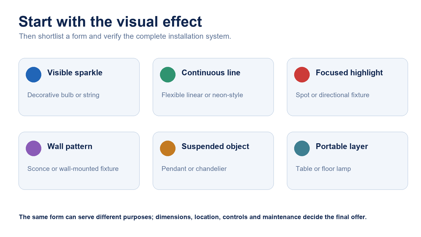Click the Decorative bulb or string description

[x=63, y=95]
